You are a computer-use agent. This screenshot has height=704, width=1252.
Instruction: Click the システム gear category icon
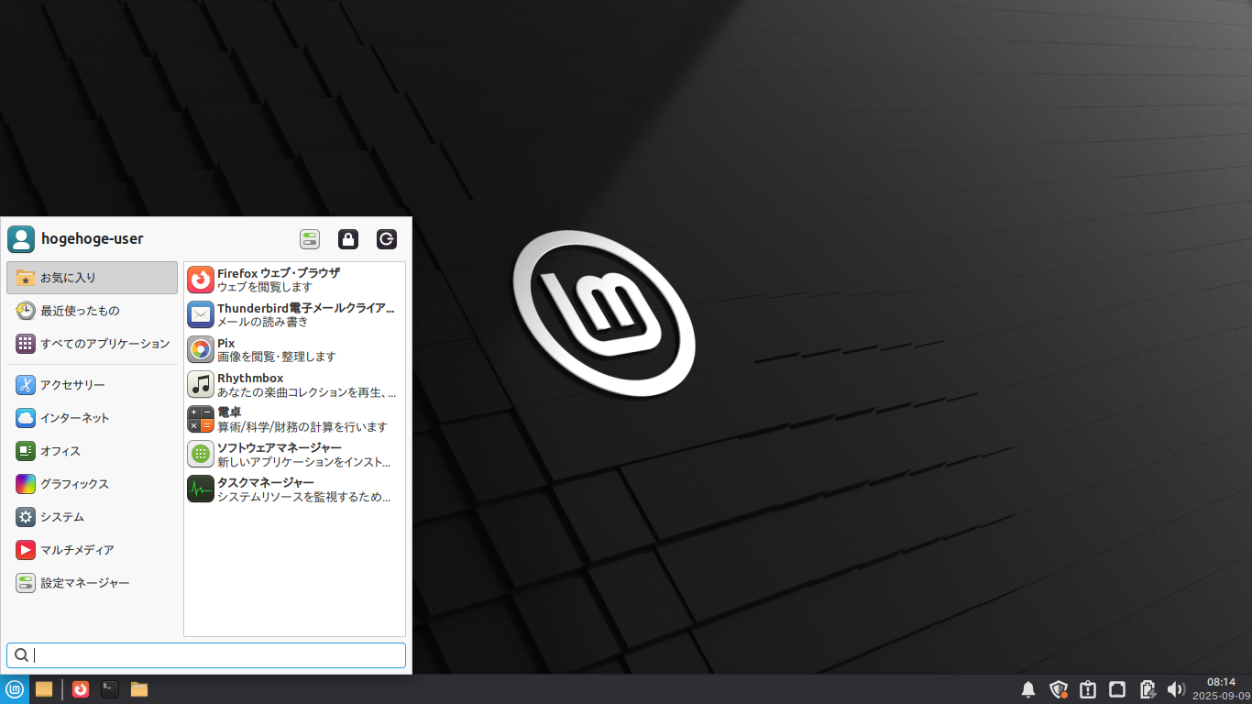pos(26,517)
